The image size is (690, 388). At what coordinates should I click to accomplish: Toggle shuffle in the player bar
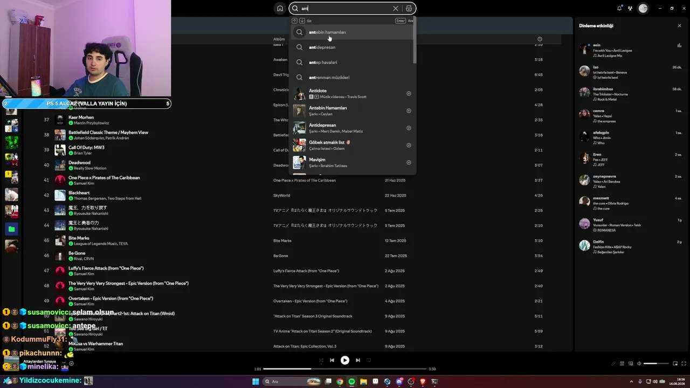321,361
